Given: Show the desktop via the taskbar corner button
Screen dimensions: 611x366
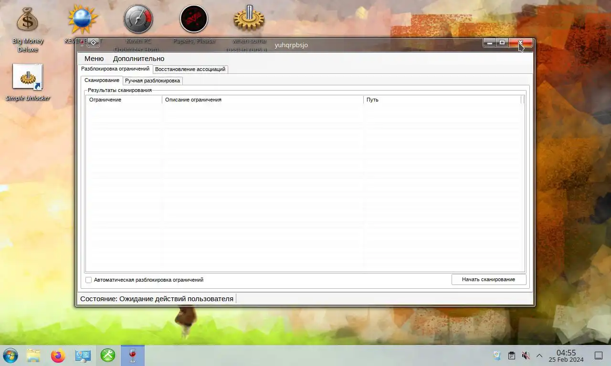Looking at the screenshot, I should pyautogui.click(x=598, y=356).
